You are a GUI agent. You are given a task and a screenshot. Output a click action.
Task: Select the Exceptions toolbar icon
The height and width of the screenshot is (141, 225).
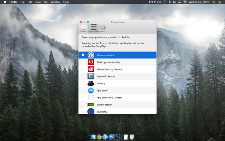pyautogui.click(x=93, y=28)
